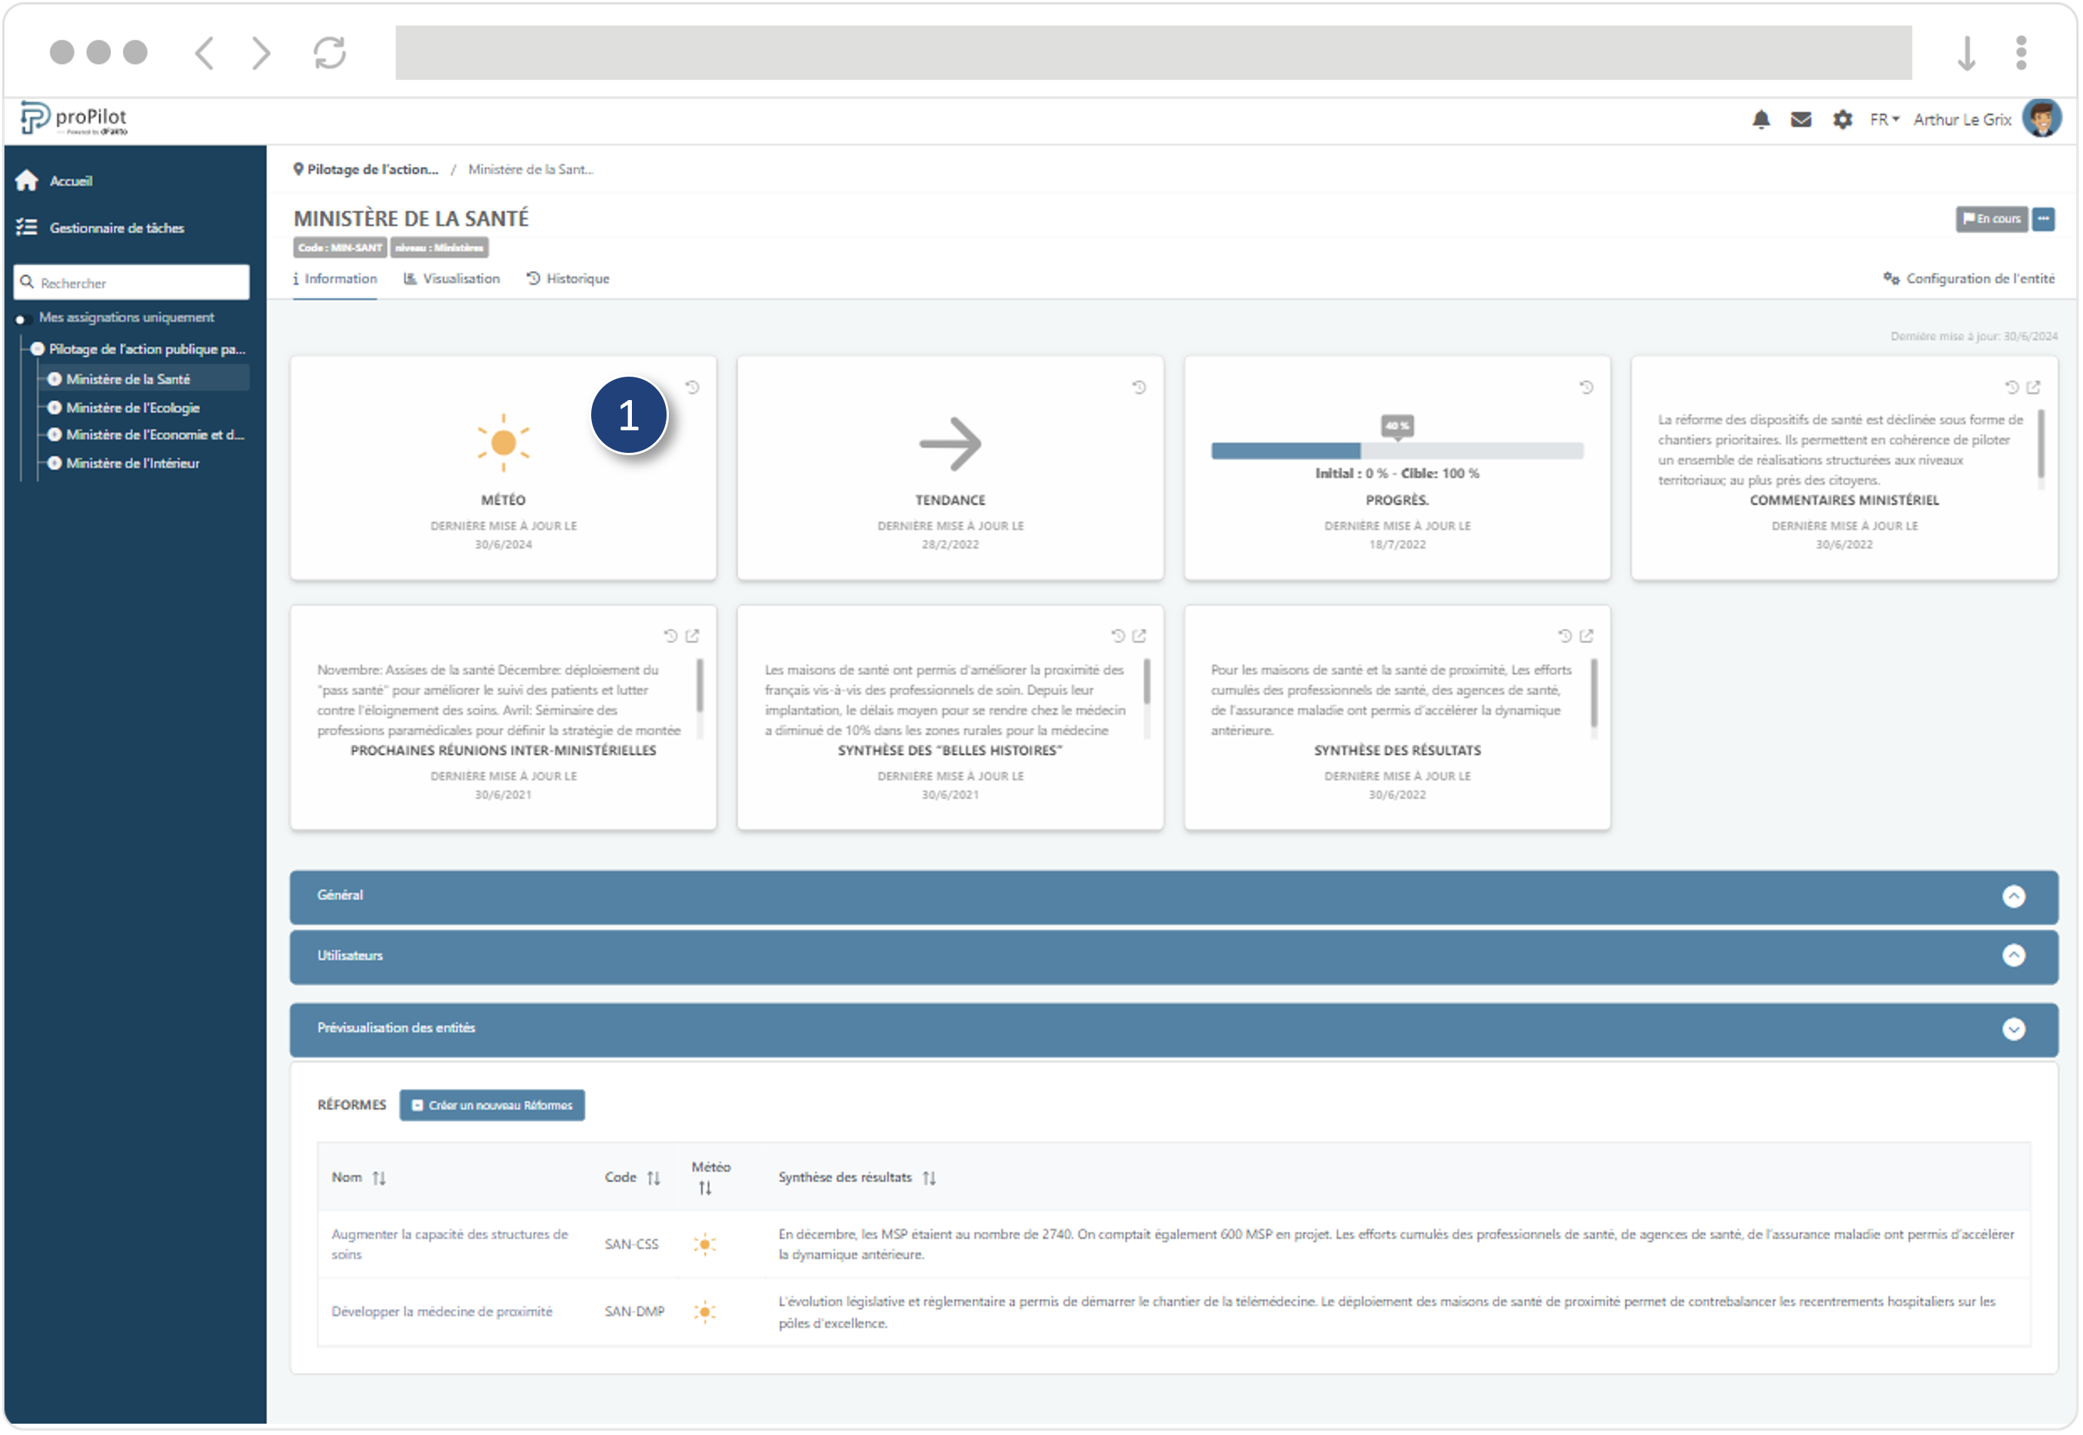Click Créer un nouveau Réformes button
Viewport: 2083px width, 1435px height.
[x=491, y=1106]
